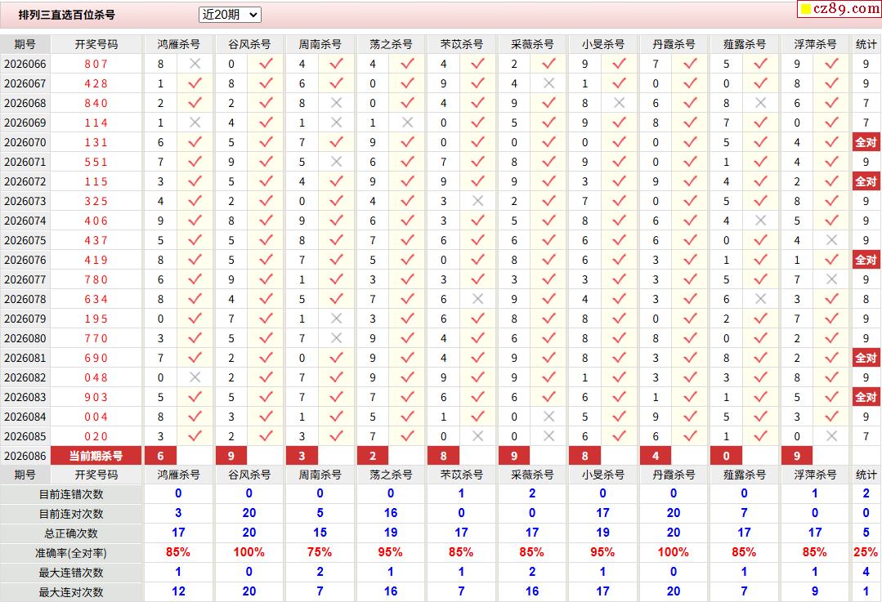
Task: Click the top 采薇杀号 column header
Action: [532, 44]
